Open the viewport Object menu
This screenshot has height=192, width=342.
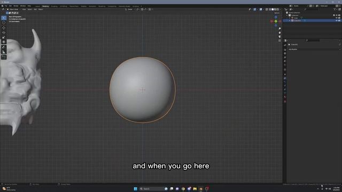pyautogui.click(x=41, y=10)
